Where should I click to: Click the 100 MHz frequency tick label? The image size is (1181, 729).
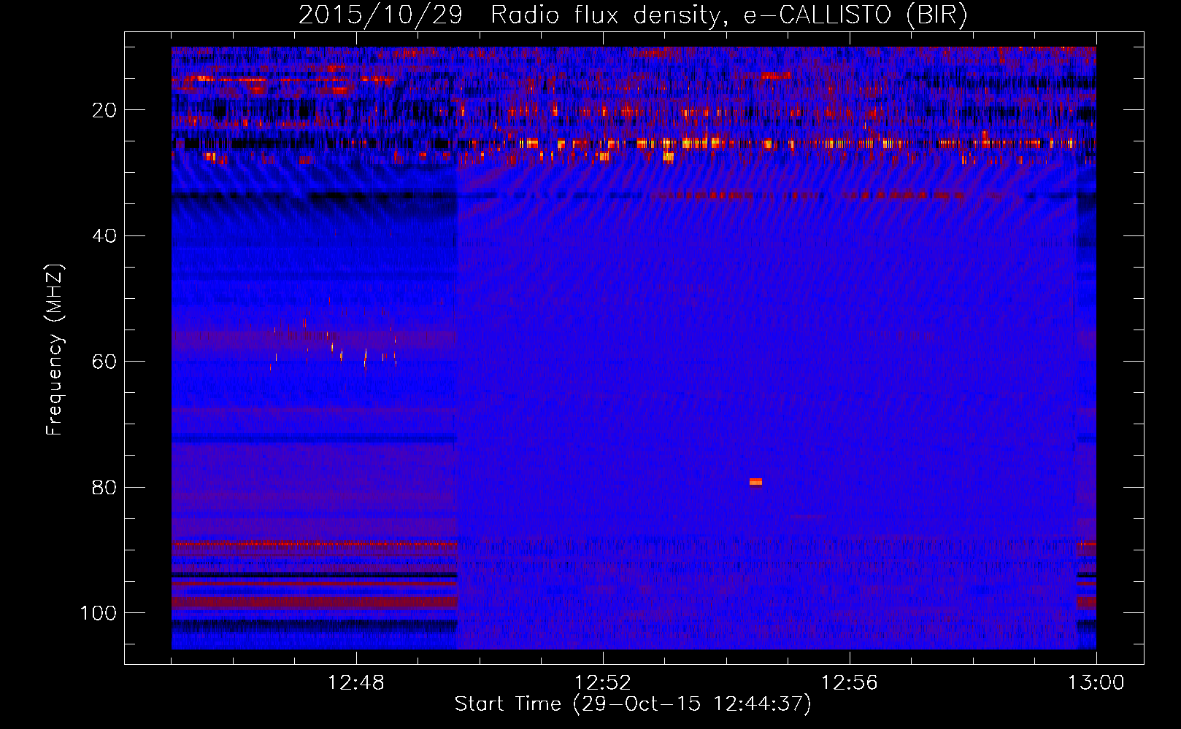click(x=99, y=613)
